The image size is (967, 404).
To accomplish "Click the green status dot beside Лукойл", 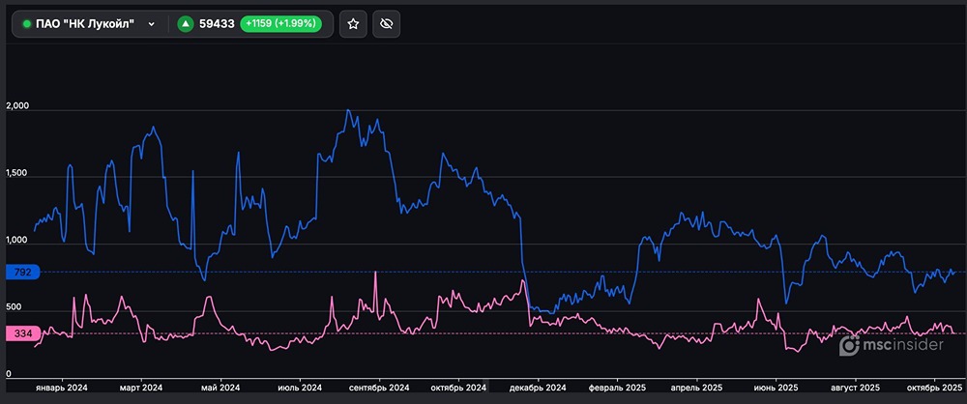I will click(x=27, y=24).
